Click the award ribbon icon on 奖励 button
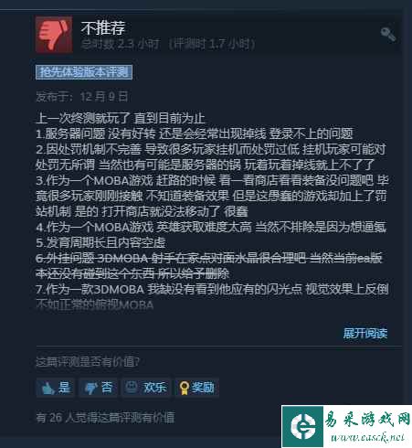Screen dimensions: 412x448 [x=184, y=388]
